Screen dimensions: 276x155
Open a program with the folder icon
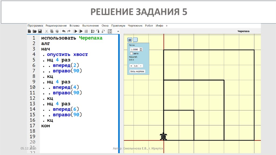(x=34, y=31)
